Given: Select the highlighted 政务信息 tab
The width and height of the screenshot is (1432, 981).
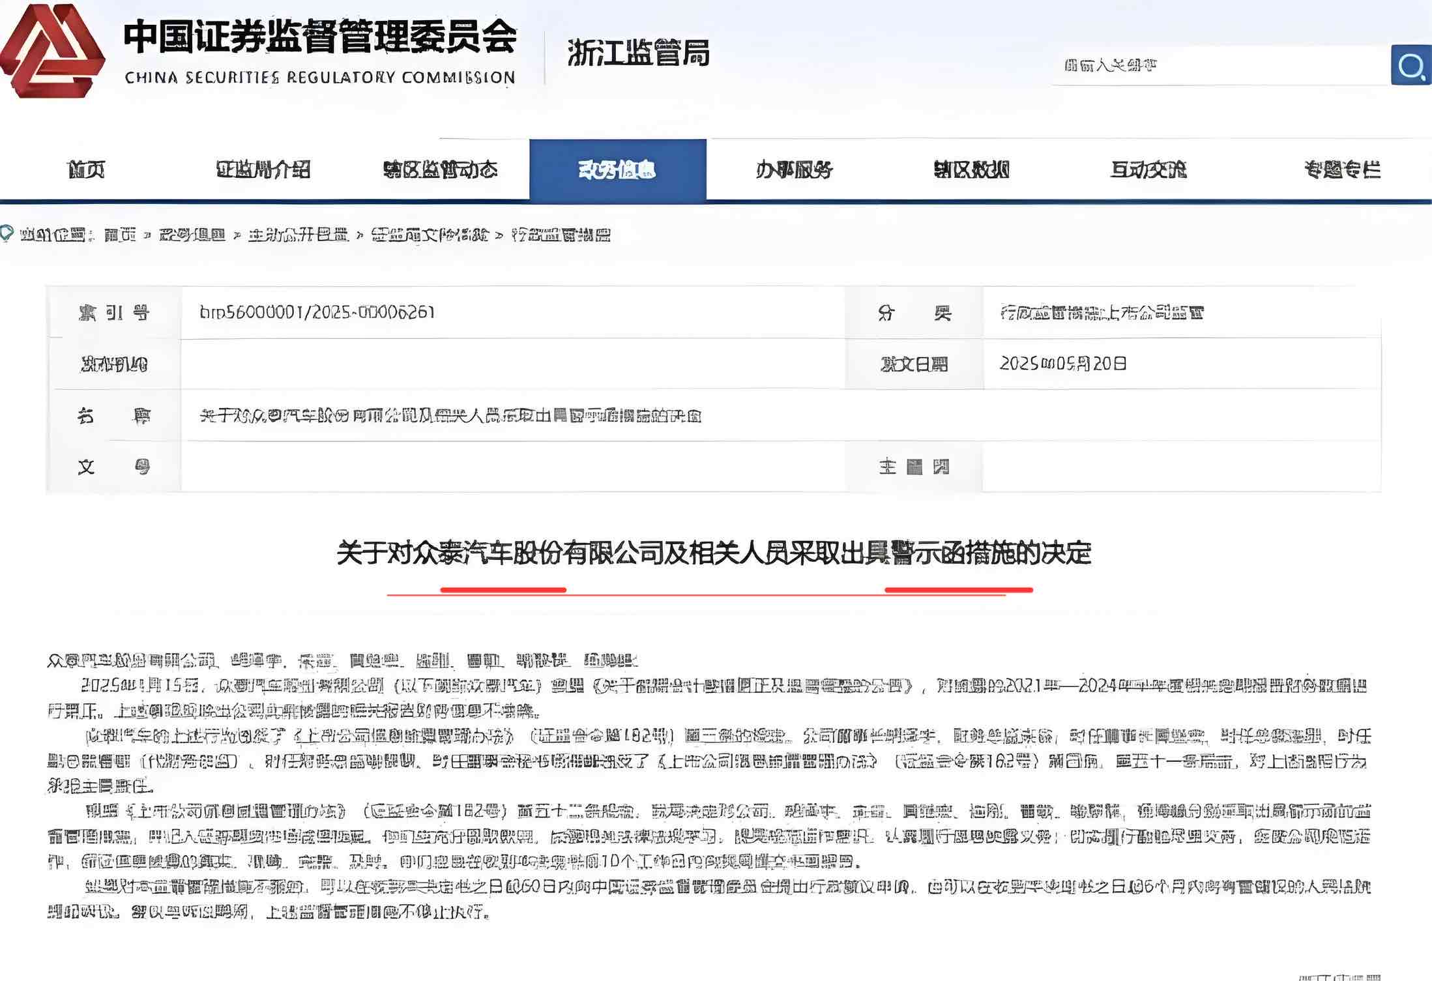Looking at the screenshot, I should 617,170.
